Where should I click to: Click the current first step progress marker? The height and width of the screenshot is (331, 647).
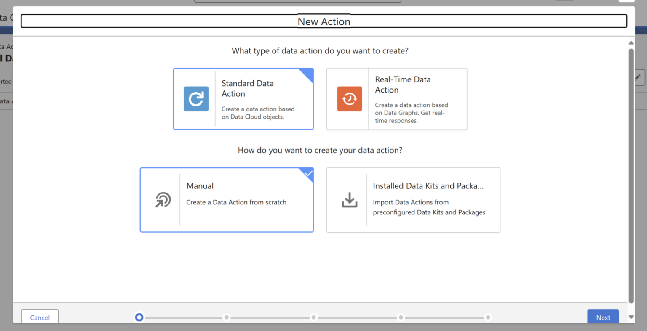click(x=139, y=317)
